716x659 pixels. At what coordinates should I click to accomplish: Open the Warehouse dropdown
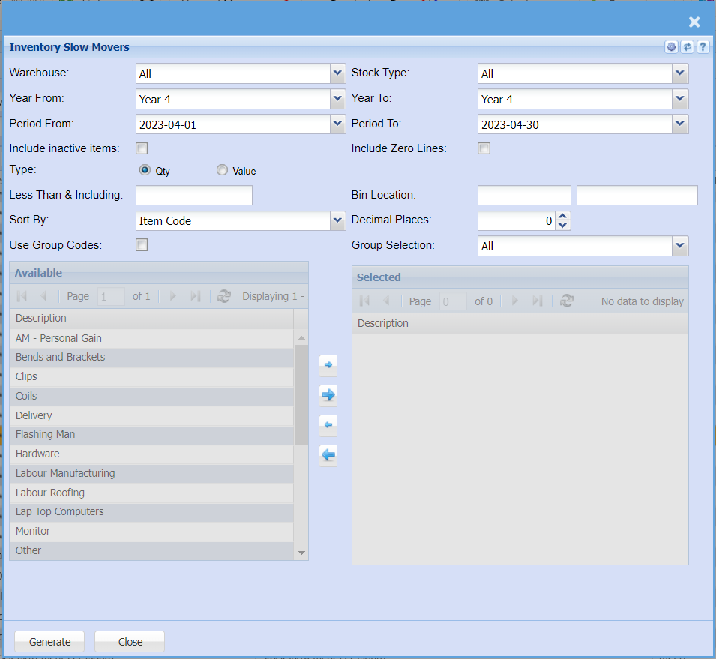tap(337, 73)
